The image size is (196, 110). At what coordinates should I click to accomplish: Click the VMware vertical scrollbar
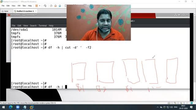pyautogui.click(x=195, y=57)
